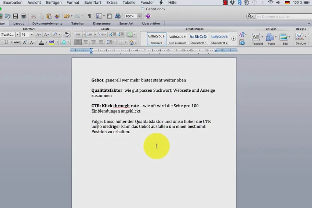This screenshot has height=208, width=312.
Task: Choose font color with the A swatch
Action: 41,42
